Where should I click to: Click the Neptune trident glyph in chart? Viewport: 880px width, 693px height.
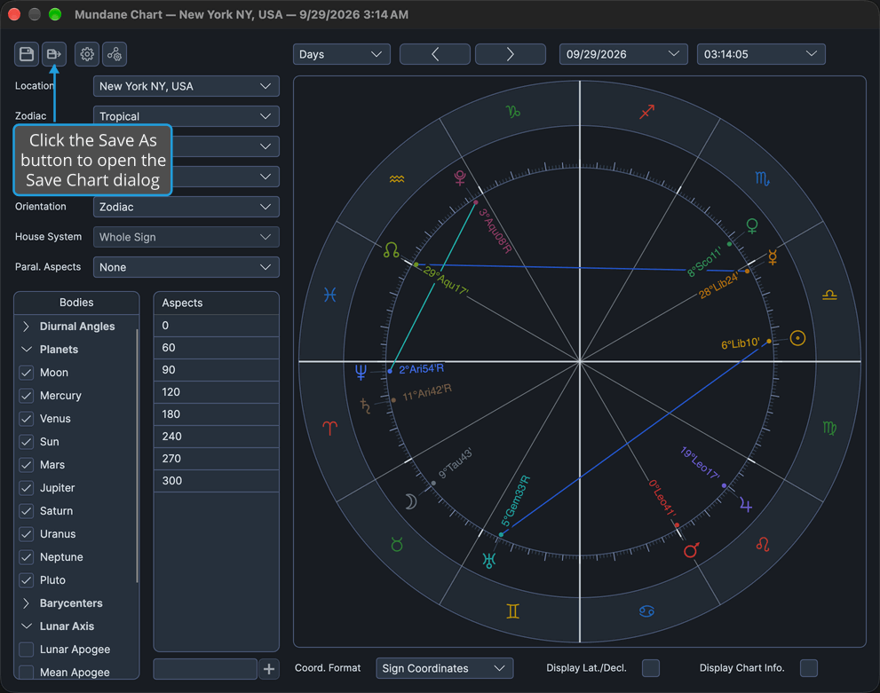(361, 372)
